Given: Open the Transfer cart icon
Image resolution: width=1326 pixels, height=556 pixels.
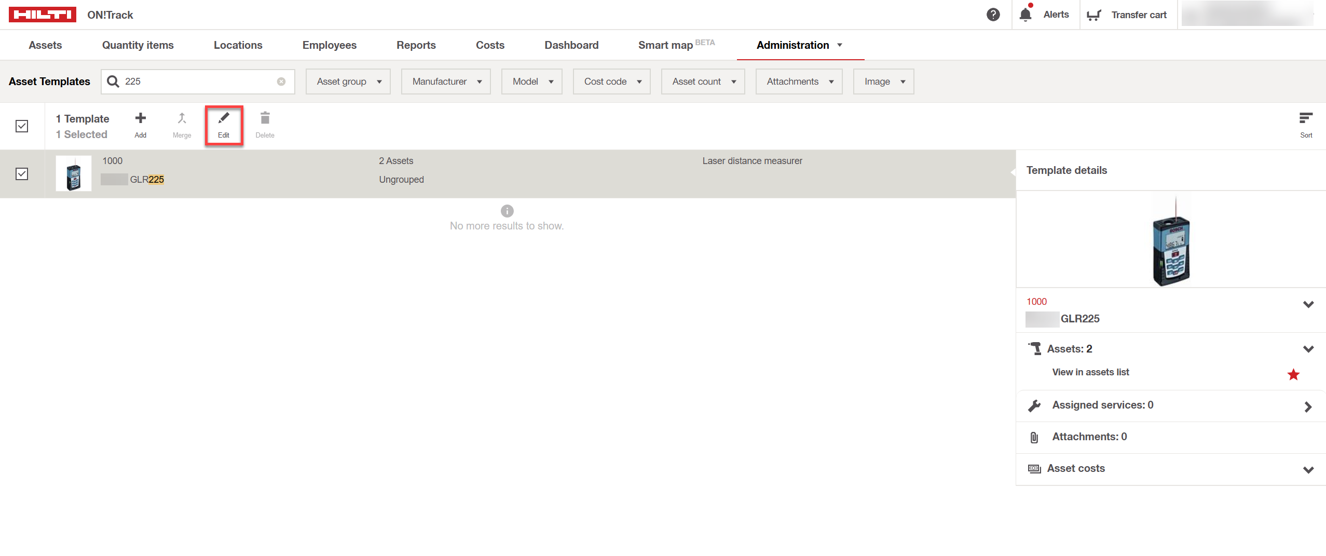Looking at the screenshot, I should pos(1094,15).
